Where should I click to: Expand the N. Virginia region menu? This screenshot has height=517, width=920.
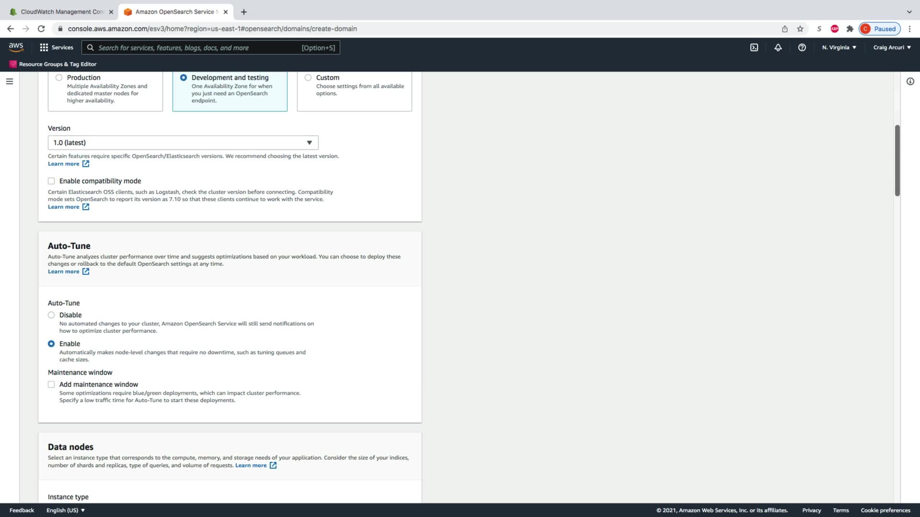pos(839,47)
